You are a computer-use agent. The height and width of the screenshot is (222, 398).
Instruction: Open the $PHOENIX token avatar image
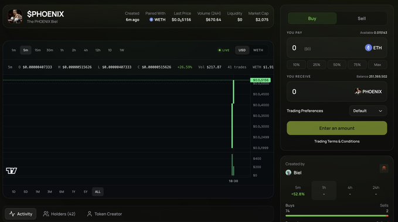point(15,16)
